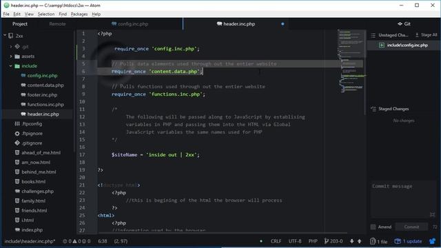Viewport: 441px width, 248px height.
Task: Click the Staged Changes header icon
Action: [373, 109]
